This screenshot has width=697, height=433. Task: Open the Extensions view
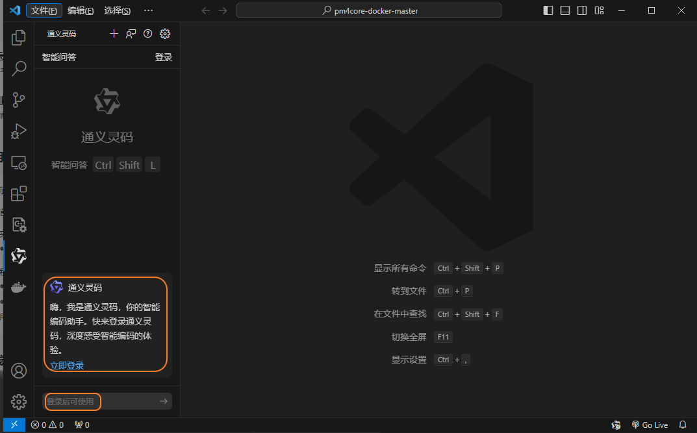[x=19, y=193]
